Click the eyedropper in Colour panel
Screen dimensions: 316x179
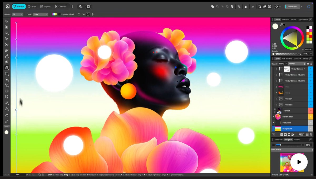[281, 25]
